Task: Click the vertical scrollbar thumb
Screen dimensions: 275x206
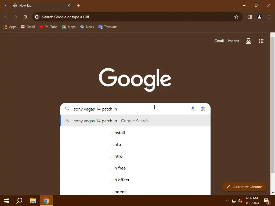Action: tap(273, 105)
